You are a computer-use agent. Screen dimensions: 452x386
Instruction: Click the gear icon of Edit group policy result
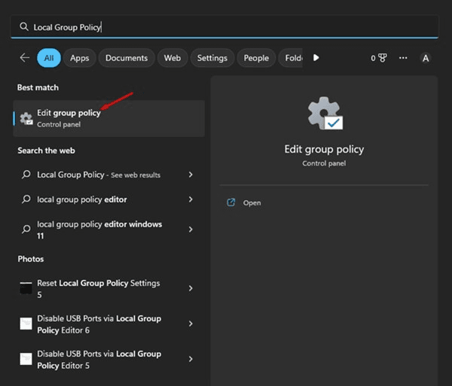pos(26,119)
